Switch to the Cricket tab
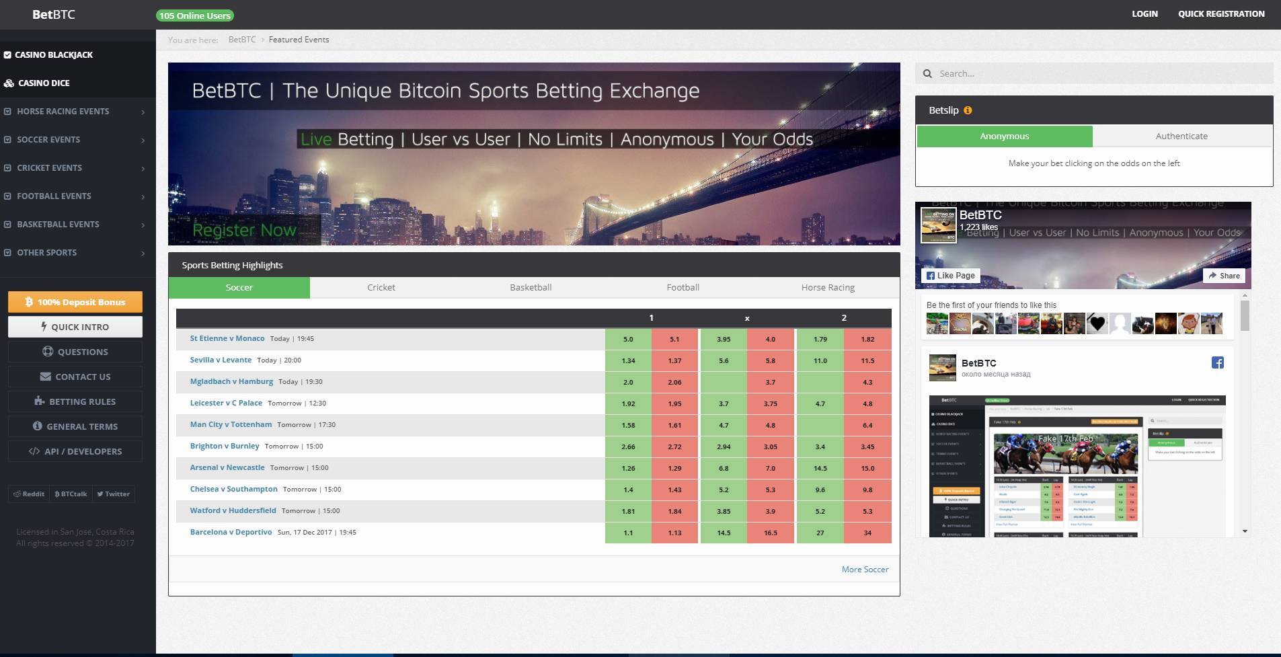This screenshot has width=1281, height=657. pos(381,287)
